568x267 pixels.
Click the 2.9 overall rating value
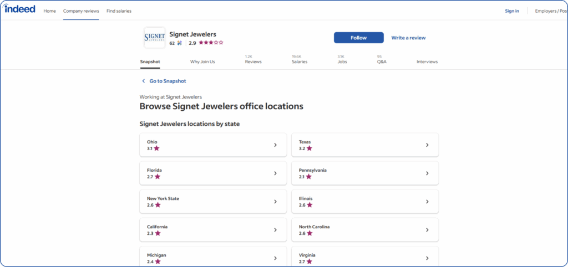192,43
